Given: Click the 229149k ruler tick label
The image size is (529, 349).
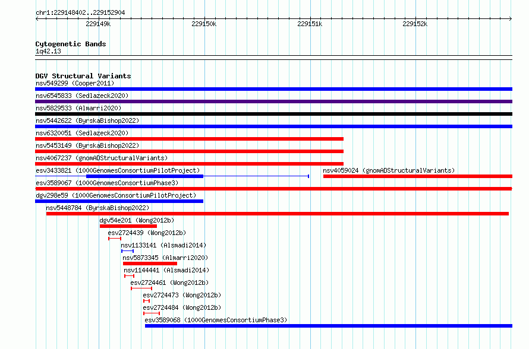Looking at the screenshot, I should [98, 24].
